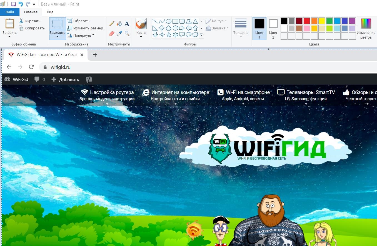
Task: Click the rectangular selection (Выделить) icon
Action: pos(58,24)
